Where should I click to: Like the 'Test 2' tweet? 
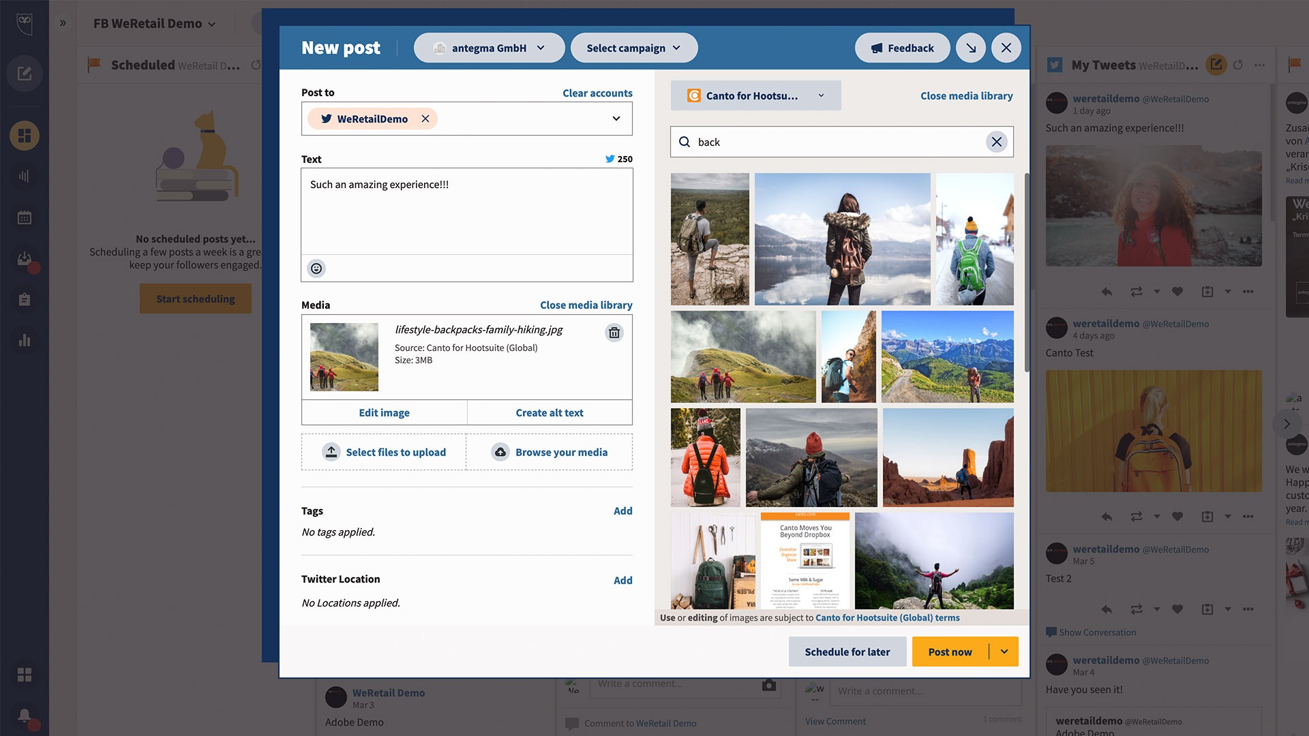pos(1177,609)
